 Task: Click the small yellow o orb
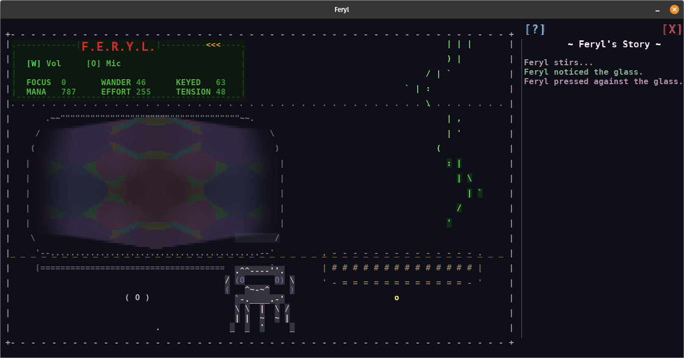[397, 298]
